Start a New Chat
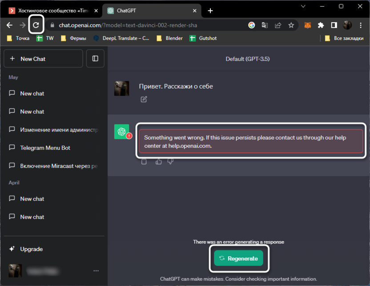This screenshot has height=286, width=370. click(43, 59)
